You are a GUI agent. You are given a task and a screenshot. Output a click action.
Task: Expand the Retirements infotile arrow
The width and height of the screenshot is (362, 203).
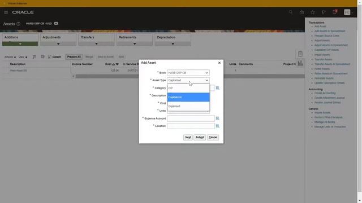pyautogui.click(x=135, y=44)
